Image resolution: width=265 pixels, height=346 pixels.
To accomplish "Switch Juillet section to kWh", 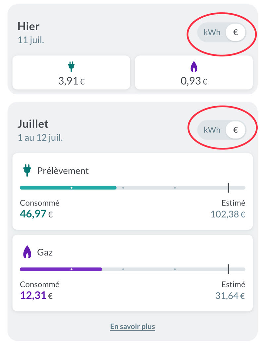I will (x=212, y=130).
